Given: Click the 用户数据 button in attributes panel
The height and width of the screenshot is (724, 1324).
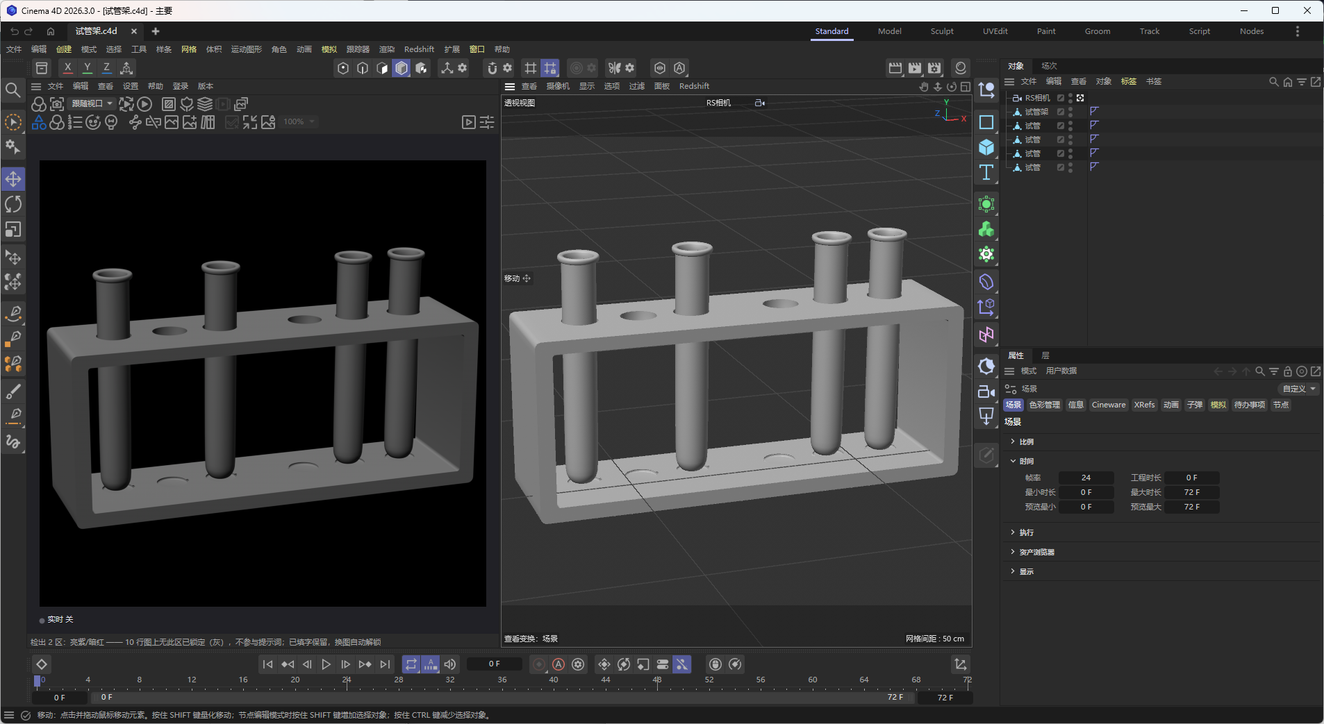Looking at the screenshot, I should click(x=1061, y=371).
